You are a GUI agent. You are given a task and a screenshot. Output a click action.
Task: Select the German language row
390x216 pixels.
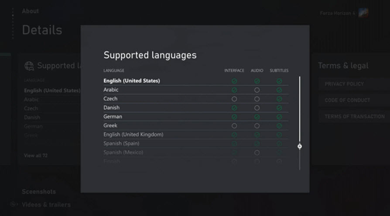(196, 116)
